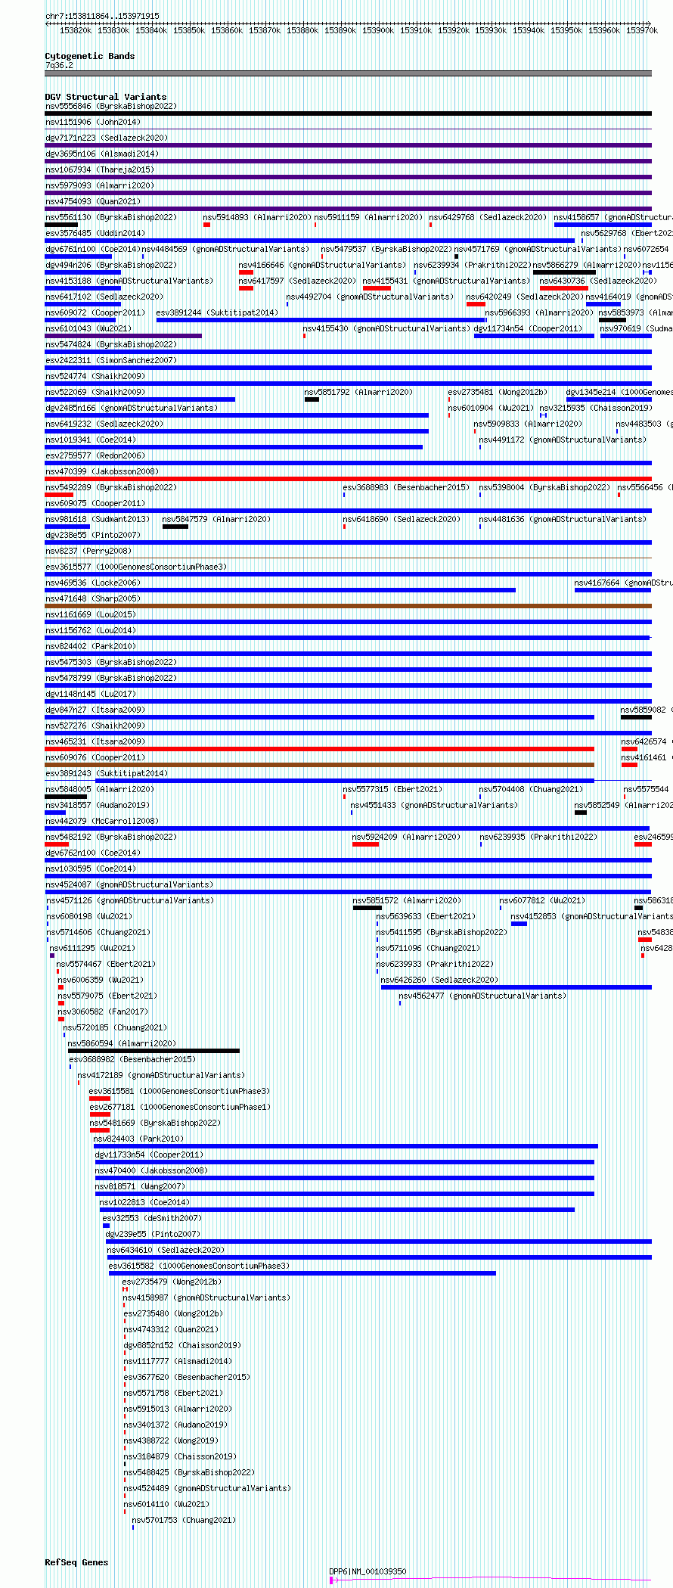Screen dimensions: 673x1588
Task: Open nsv469536 (Locke2006) variant
Action: tap(93, 583)
